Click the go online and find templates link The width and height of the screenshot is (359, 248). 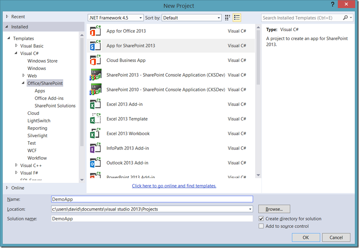point(174,186)
